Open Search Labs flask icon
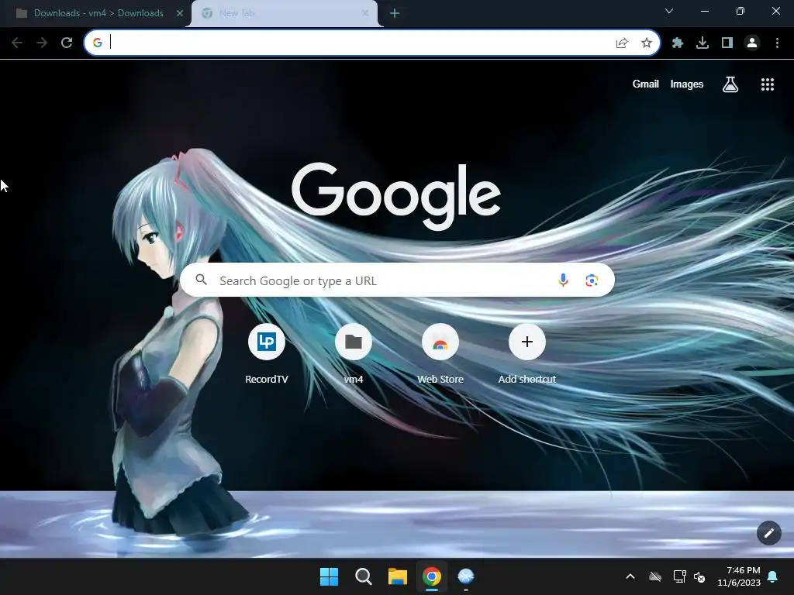 click(730, 84)
